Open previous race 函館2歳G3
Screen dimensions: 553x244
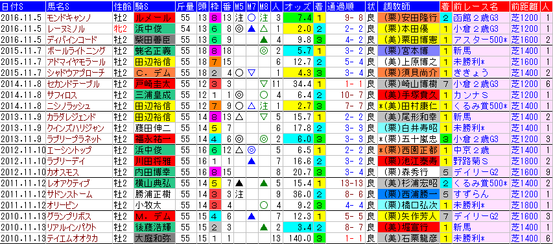coord(476,18)
